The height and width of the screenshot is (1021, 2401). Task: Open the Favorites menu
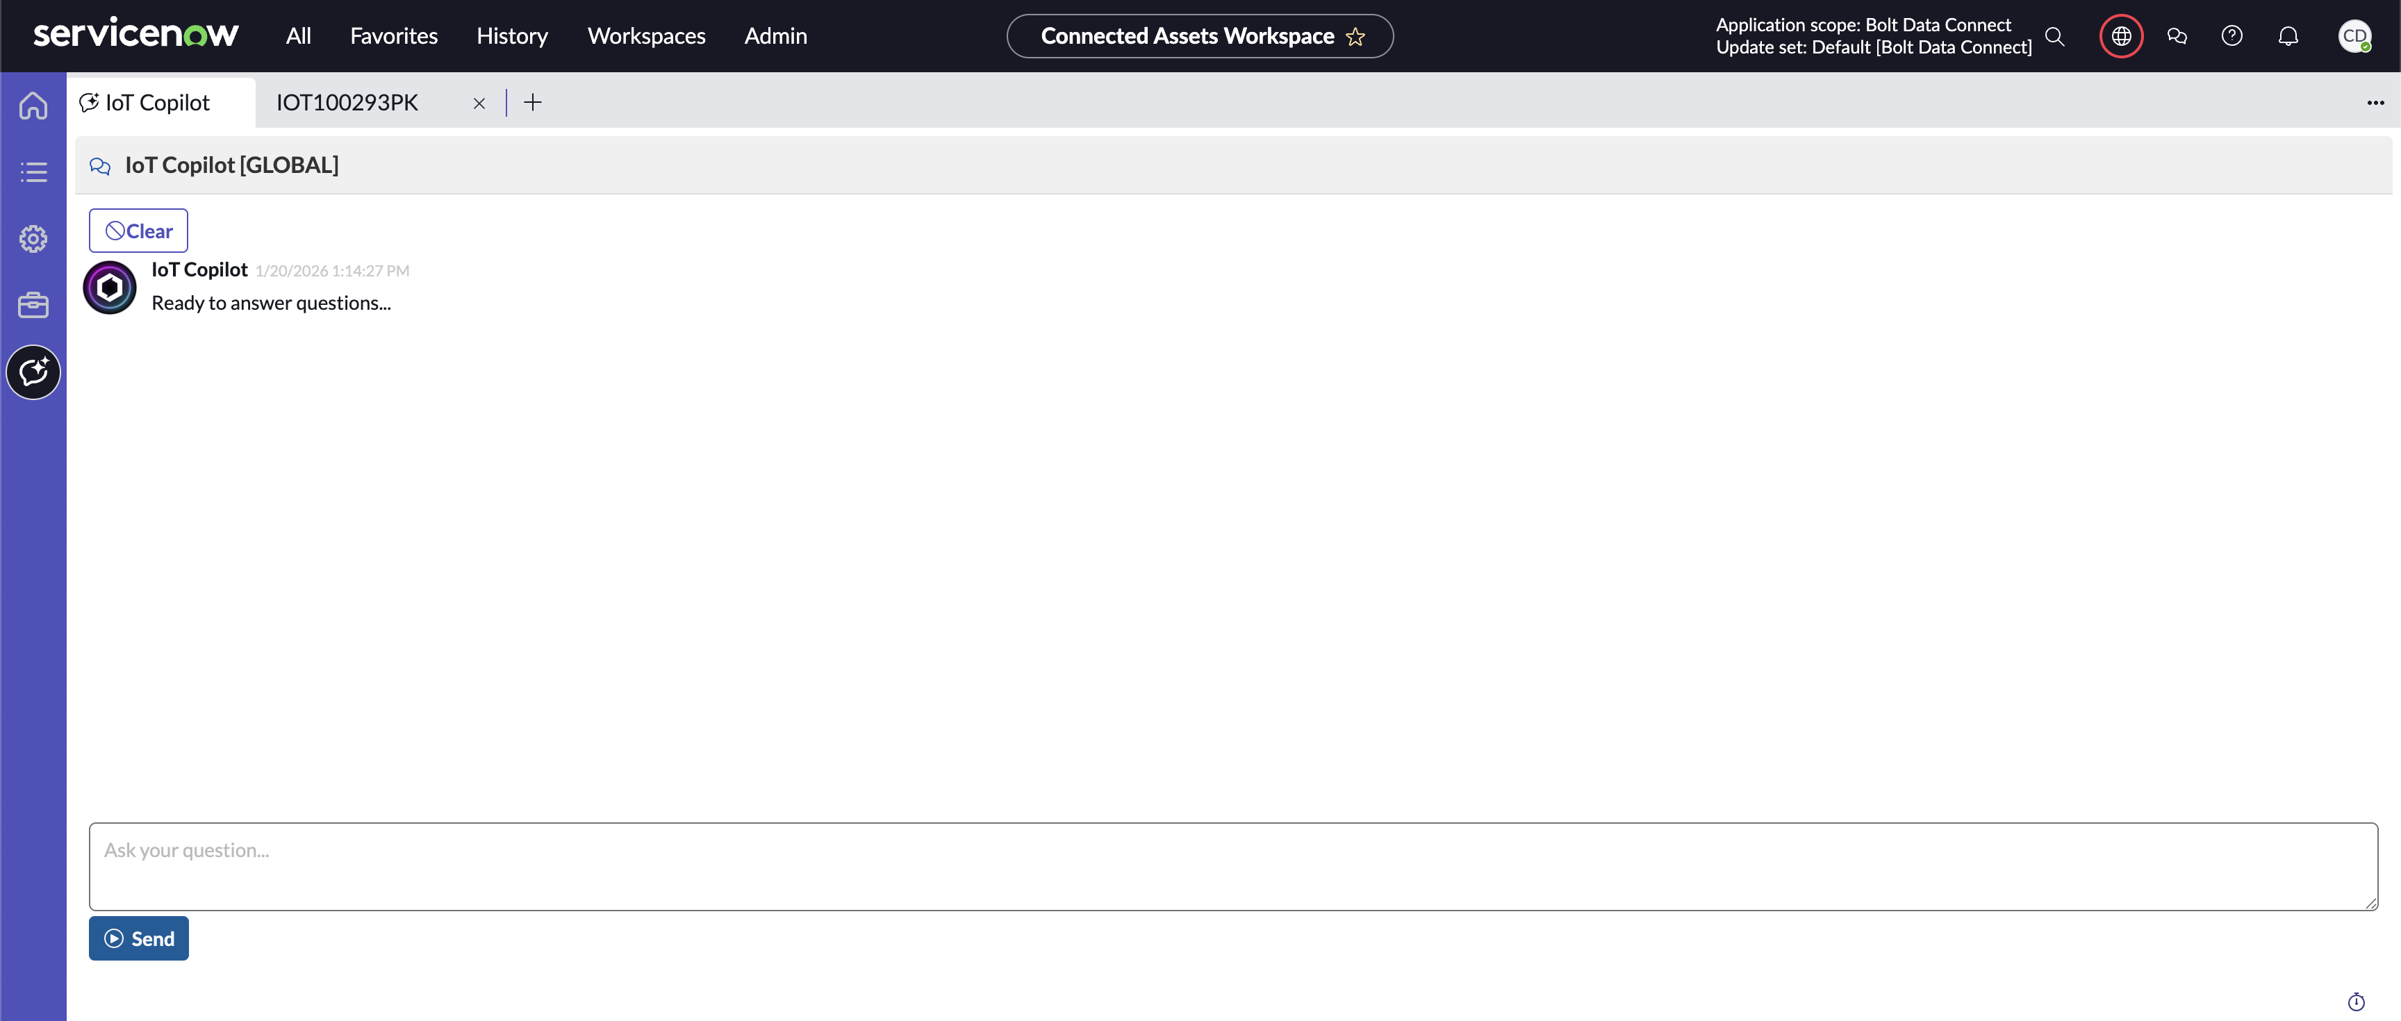(393, 35)
